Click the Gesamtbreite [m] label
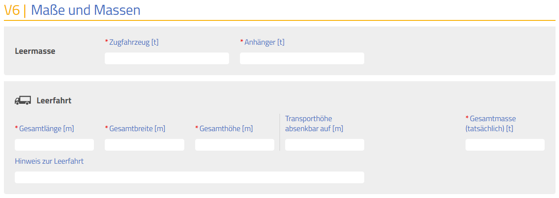Image resolution: width=559 pixels, height=198 pixels. pyautogui.click(x=135, y=129)
